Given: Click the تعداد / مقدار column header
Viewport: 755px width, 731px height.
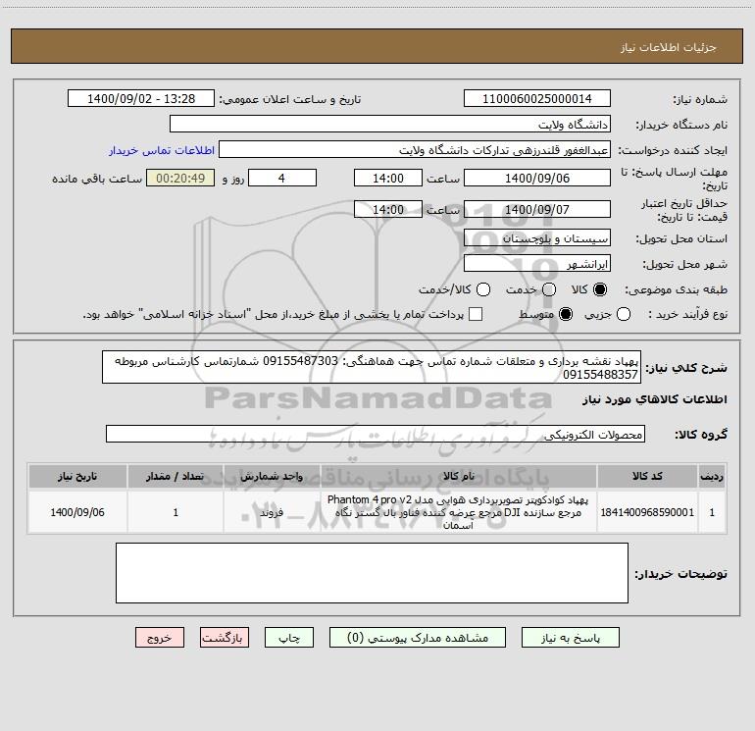Looking at the screenshot, I should [x=176, y=476].
